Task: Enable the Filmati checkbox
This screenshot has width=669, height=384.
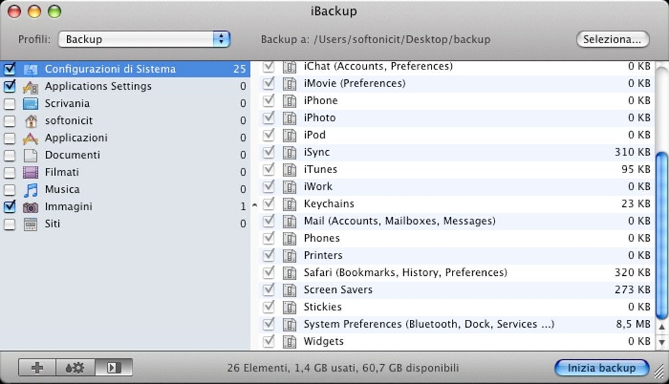Action: (9, 172)
